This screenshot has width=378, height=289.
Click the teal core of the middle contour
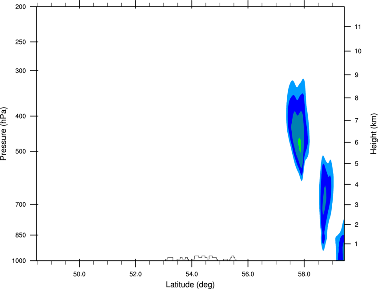coord(325,200)
